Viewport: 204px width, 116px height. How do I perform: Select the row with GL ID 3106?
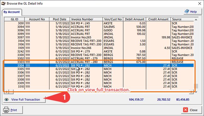pyautogui.click(x=99, y=44)
